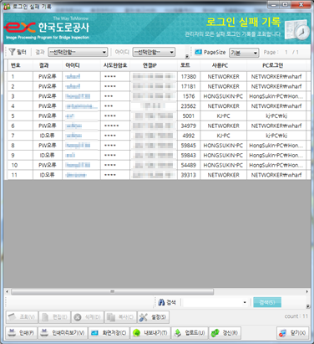The image size is (314, 344).
Task: Sort by 아이디 column header
Action: (81, 65)
